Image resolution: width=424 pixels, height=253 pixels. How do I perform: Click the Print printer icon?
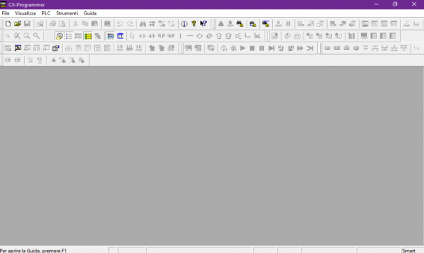coord(53,24)
